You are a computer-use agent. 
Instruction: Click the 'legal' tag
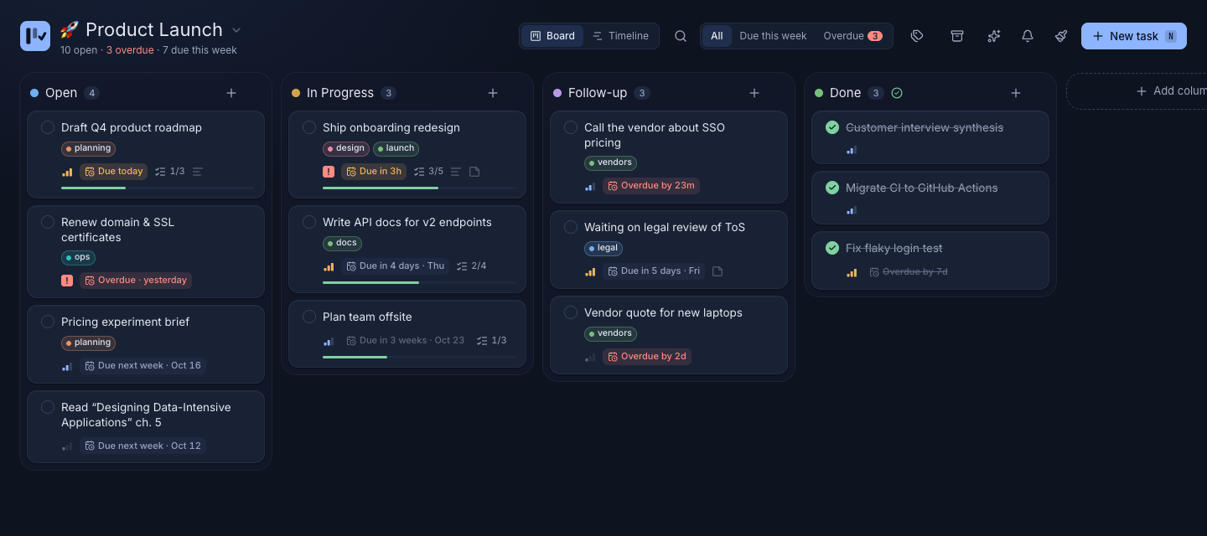click(x=603, y=248)
